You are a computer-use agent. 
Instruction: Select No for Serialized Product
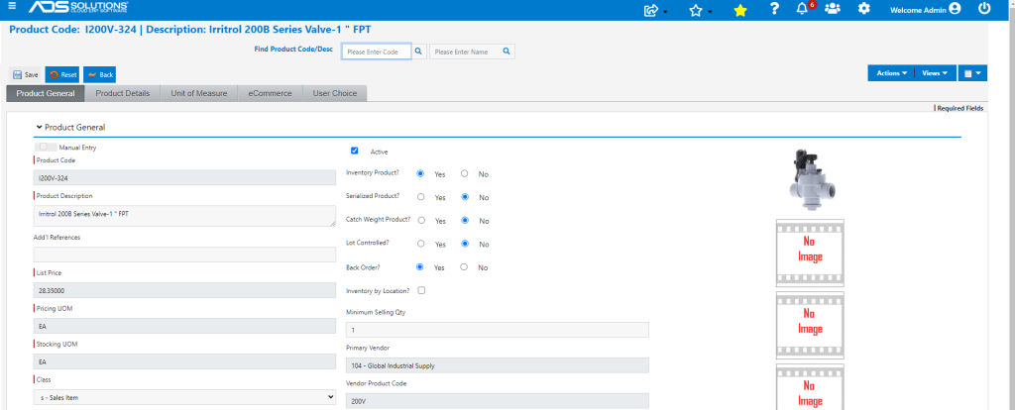tap(464, 197)
